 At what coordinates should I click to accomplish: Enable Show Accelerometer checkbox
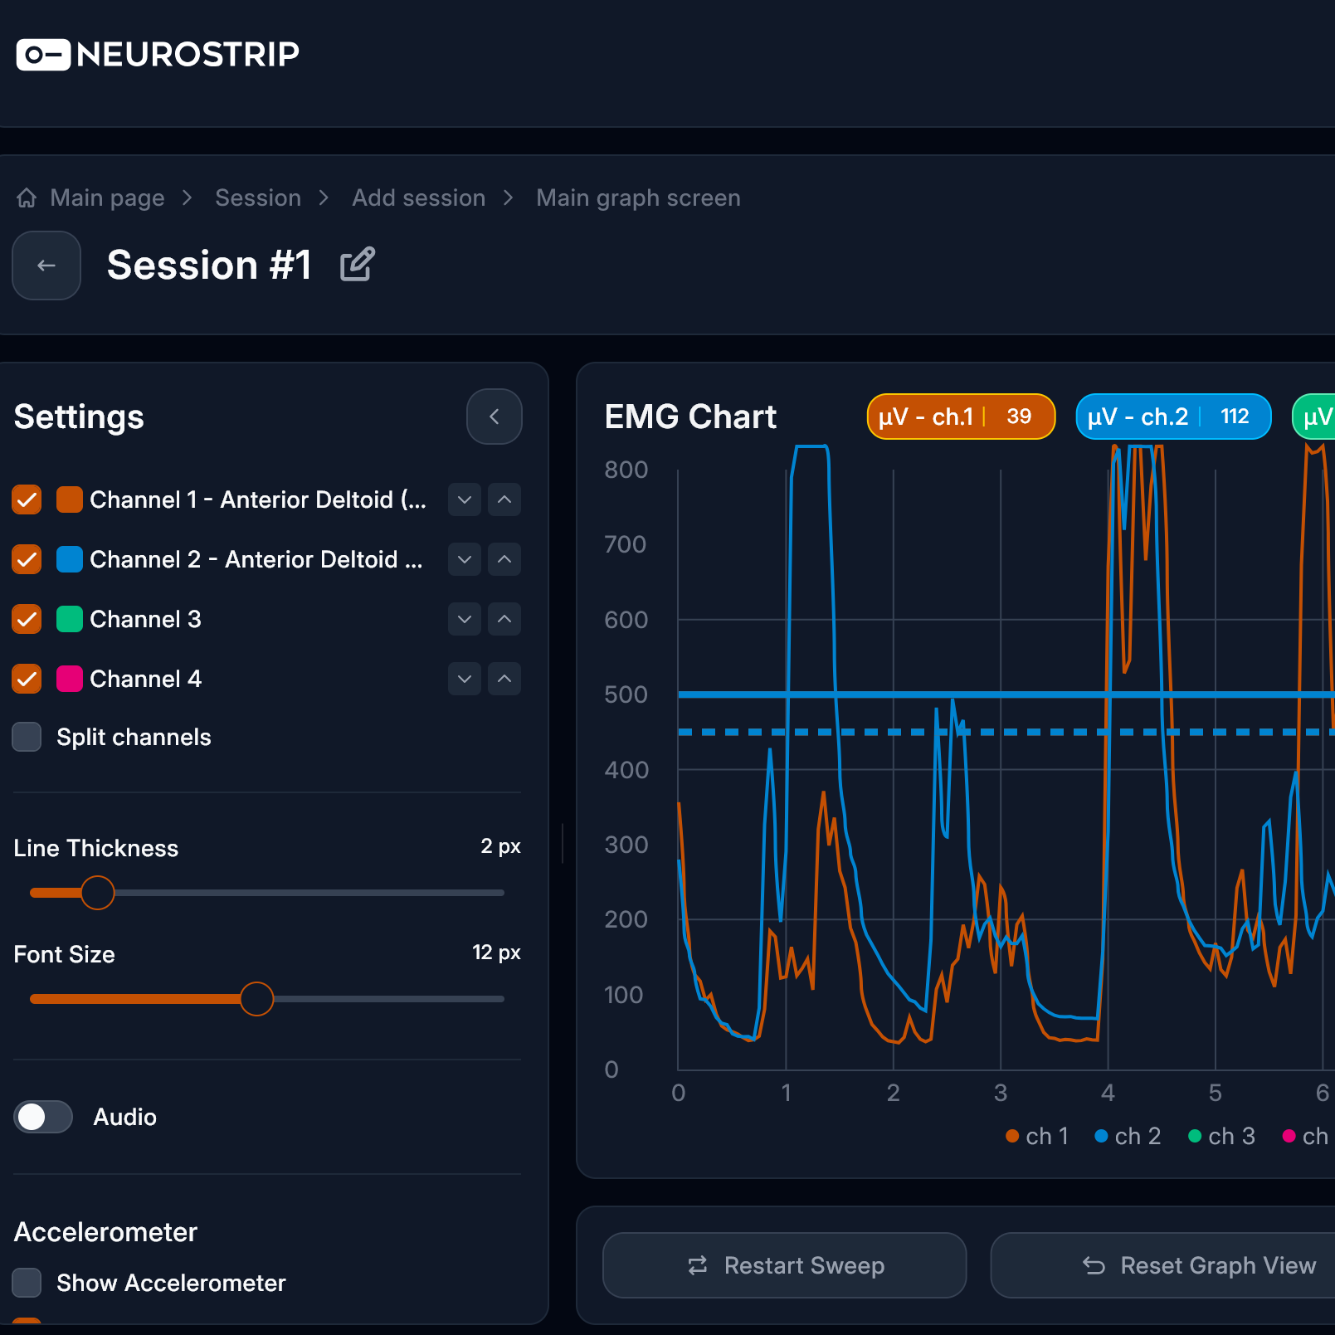click(27, 1283)
